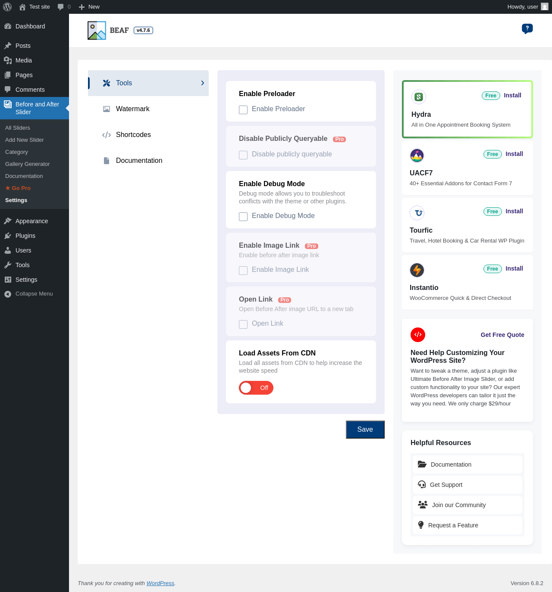Open comments bubble in admin bar
Viewport: 552px width, 592px height.
pyautogui.click(x=61, y=7)
